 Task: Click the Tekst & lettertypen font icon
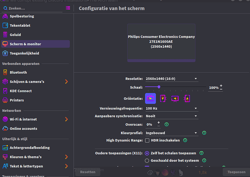pos(5,166)
